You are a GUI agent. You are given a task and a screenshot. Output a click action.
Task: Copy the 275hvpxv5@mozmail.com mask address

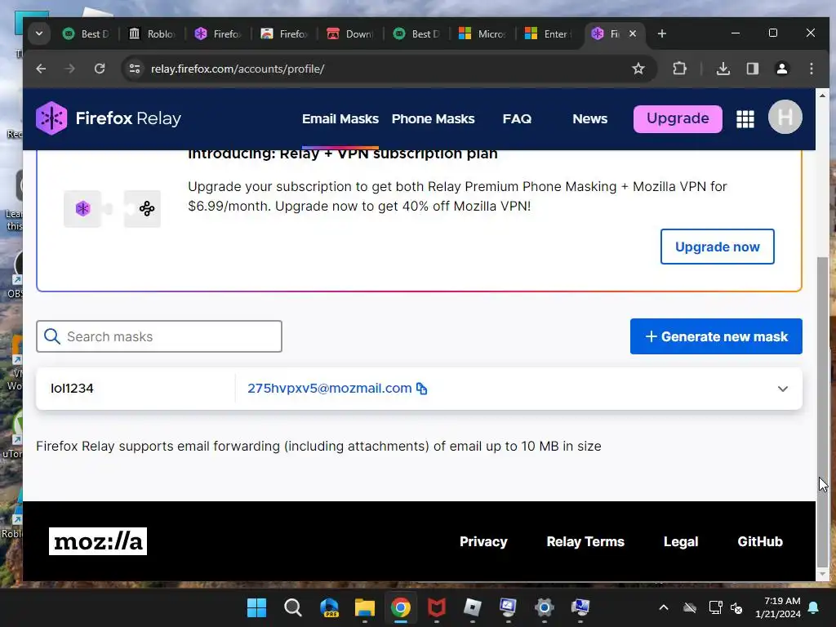[422, 389]
